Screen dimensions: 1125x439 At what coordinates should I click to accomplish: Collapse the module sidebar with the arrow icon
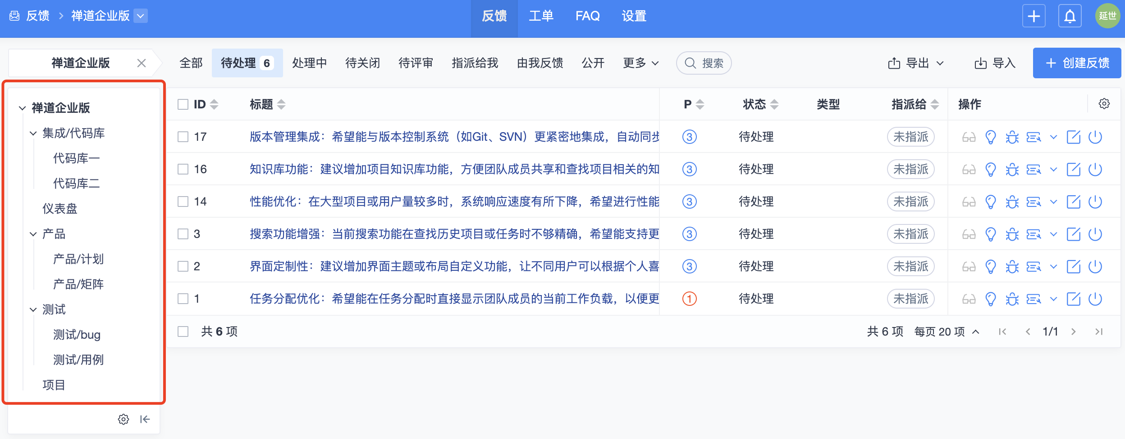click(x=145, y=419)
